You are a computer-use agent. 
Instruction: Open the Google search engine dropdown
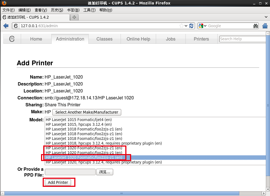pos(202,26)
